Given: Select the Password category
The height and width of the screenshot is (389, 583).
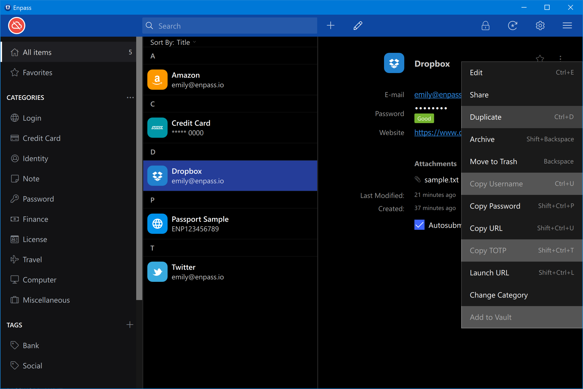Looking at the screenshot, I should point(68,199).
